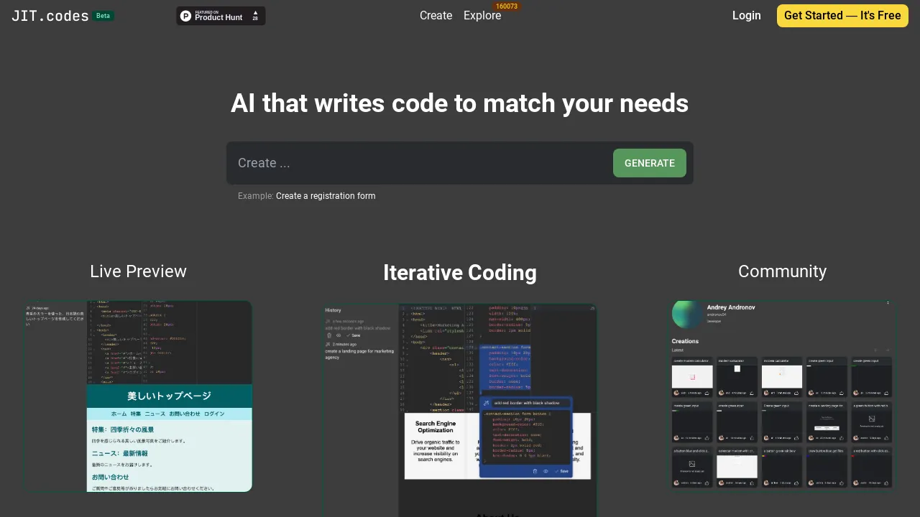Click the trash icon in the History panel
The height and width of the screenshot is (517, 920).
click(328, 335)
